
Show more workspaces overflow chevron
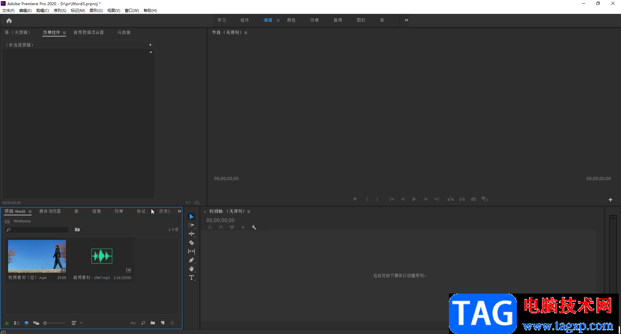407,20
